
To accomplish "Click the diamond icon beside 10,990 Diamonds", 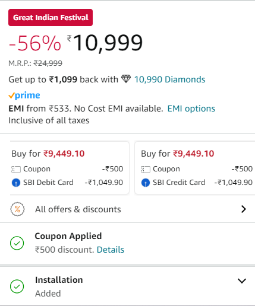I will pyautogui.click(x=126, y=79).
